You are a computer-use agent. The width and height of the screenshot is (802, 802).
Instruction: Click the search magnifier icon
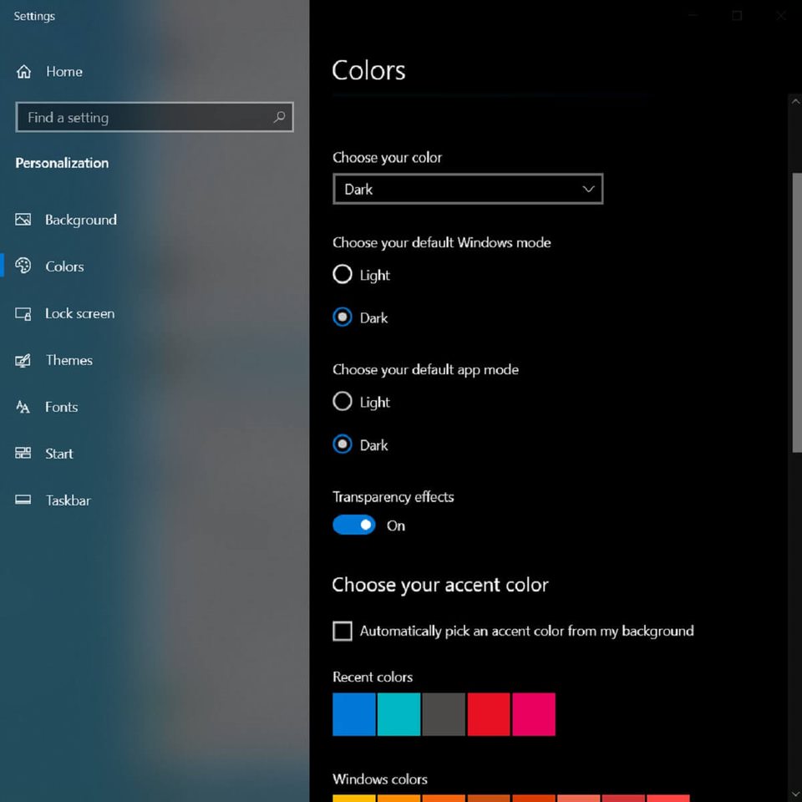coord(279,118)
